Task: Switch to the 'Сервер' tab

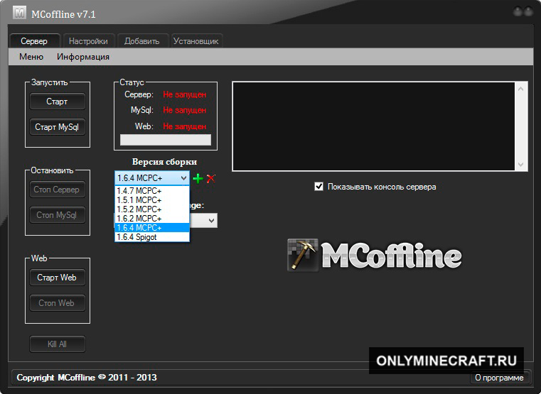Action: tap(34, 41)
